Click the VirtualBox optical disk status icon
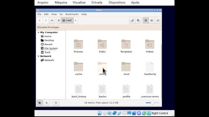The image size is (209, 117). pyautogui.click(x=104, y=113)
